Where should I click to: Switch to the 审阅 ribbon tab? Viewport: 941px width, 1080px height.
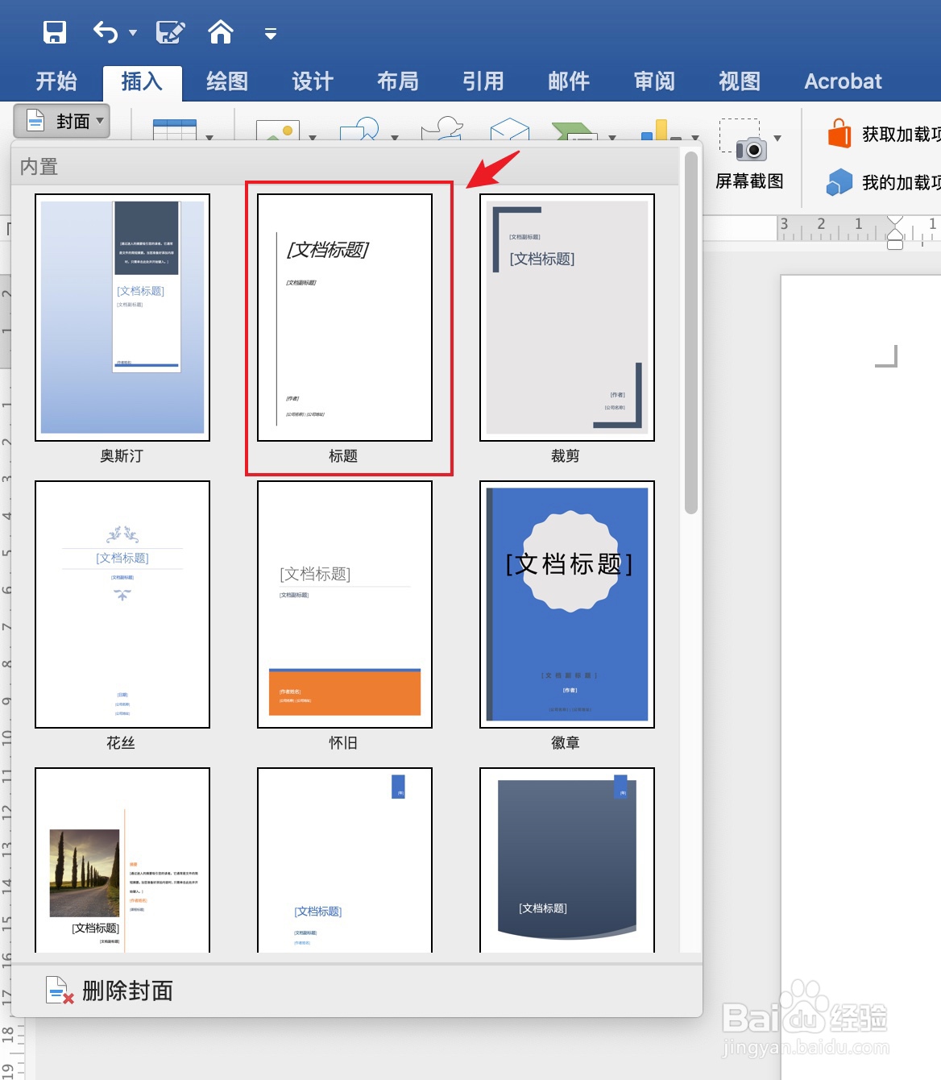[x=653, y=81]
